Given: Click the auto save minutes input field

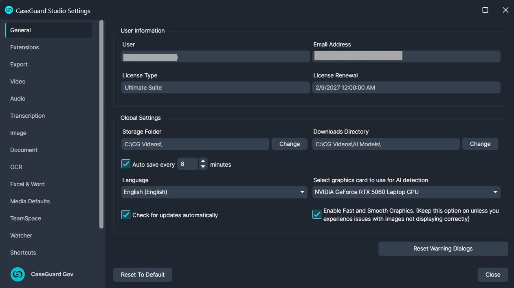Looking at the screenshot, I should (x=187, y=164).
